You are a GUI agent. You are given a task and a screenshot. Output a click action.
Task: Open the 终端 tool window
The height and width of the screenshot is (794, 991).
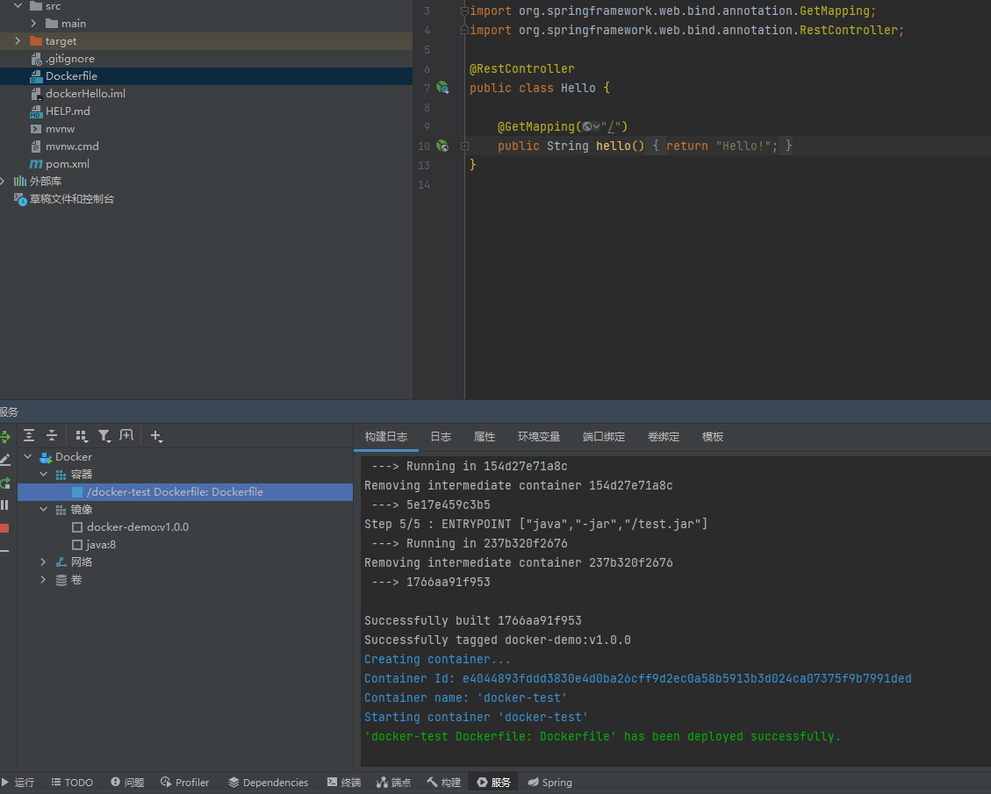click(344, 782)
